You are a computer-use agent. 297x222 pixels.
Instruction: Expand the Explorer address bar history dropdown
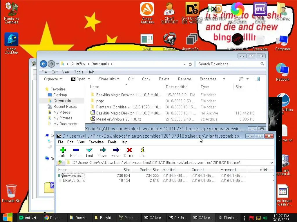[x=184, y=64]
